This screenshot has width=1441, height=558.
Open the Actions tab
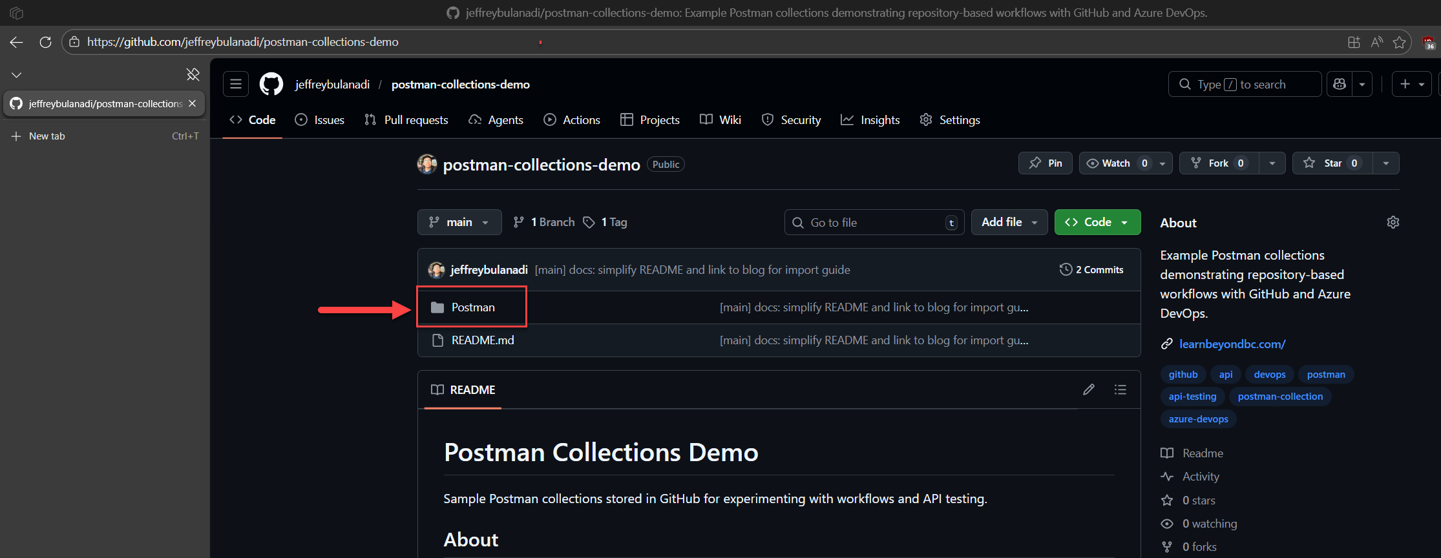(x=572, y=120)
